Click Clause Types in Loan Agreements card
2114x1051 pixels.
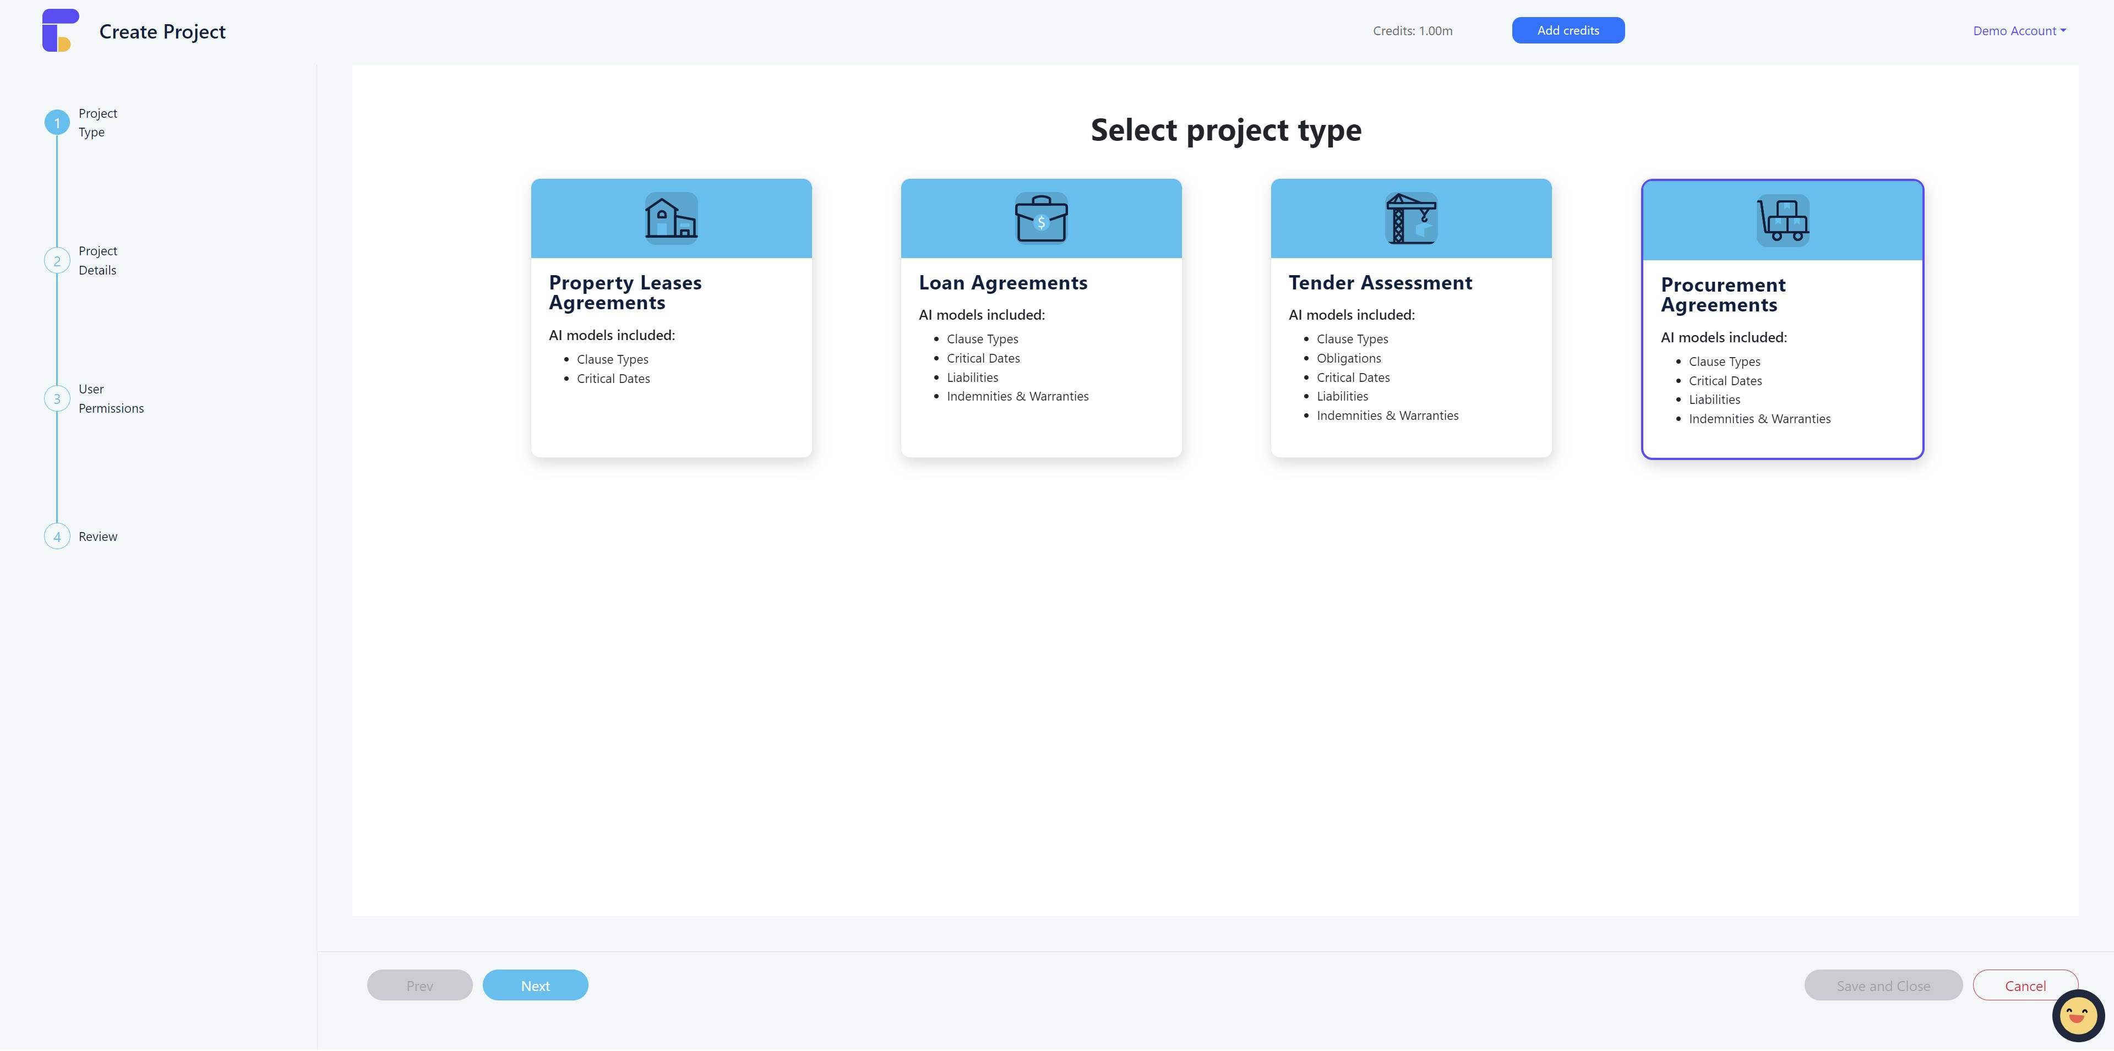[982, 339]
